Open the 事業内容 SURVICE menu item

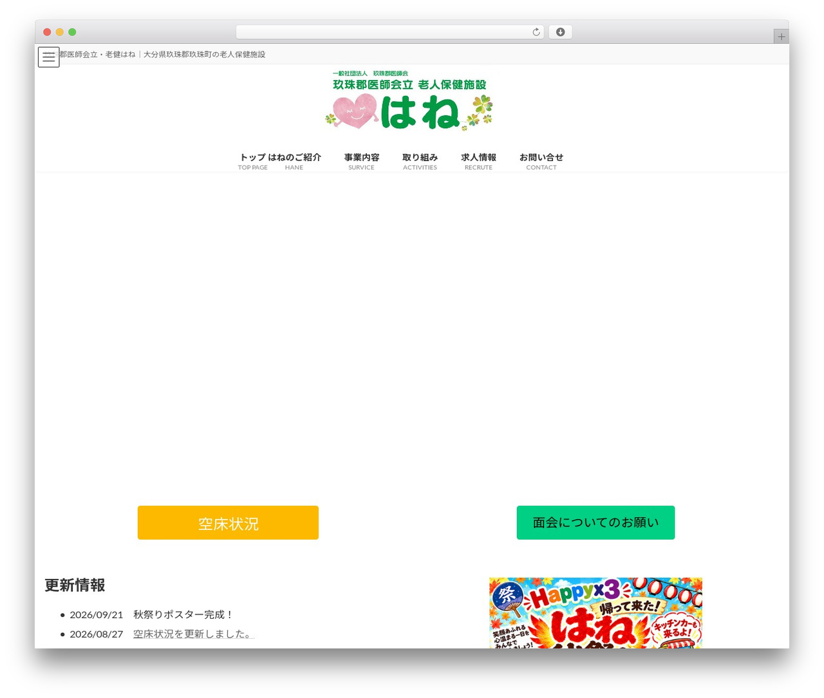(x=361, y=162)
